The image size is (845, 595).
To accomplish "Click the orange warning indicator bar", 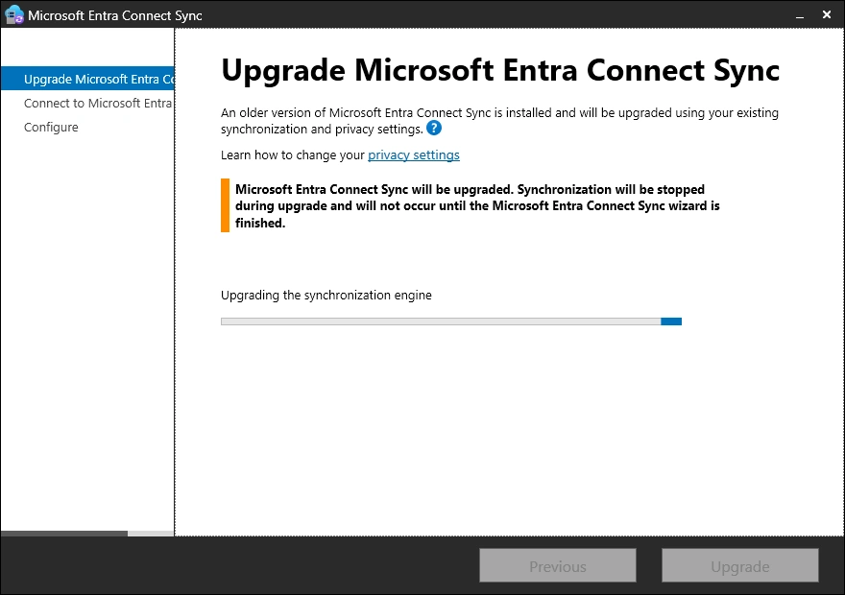I will 225,205.
